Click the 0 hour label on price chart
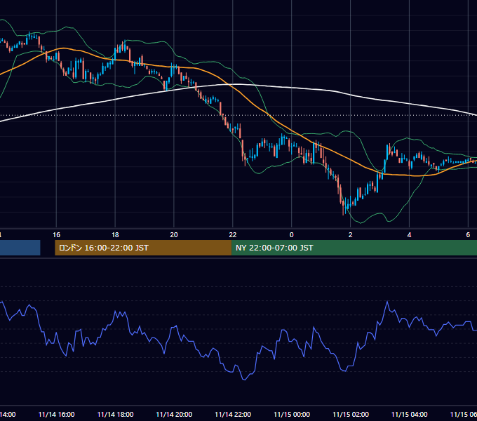Screen dimensions: 477x421 point(291,235)
